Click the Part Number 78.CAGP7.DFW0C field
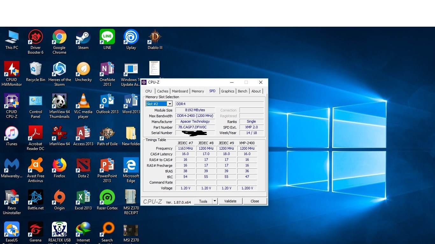 tap(195, 127)
